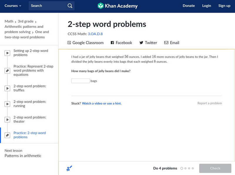235x175 pixels.
Task: Select the 2-step word problem: running lesson
Action: tap(30, 104)
